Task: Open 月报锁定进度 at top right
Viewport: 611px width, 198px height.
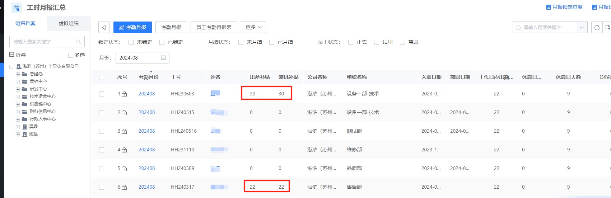Action: [x=564, y=7]
